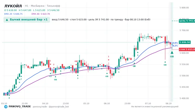Click the 23,6% Fibonacci label
The image size is (195, 110).
click(x=175, y=43)
